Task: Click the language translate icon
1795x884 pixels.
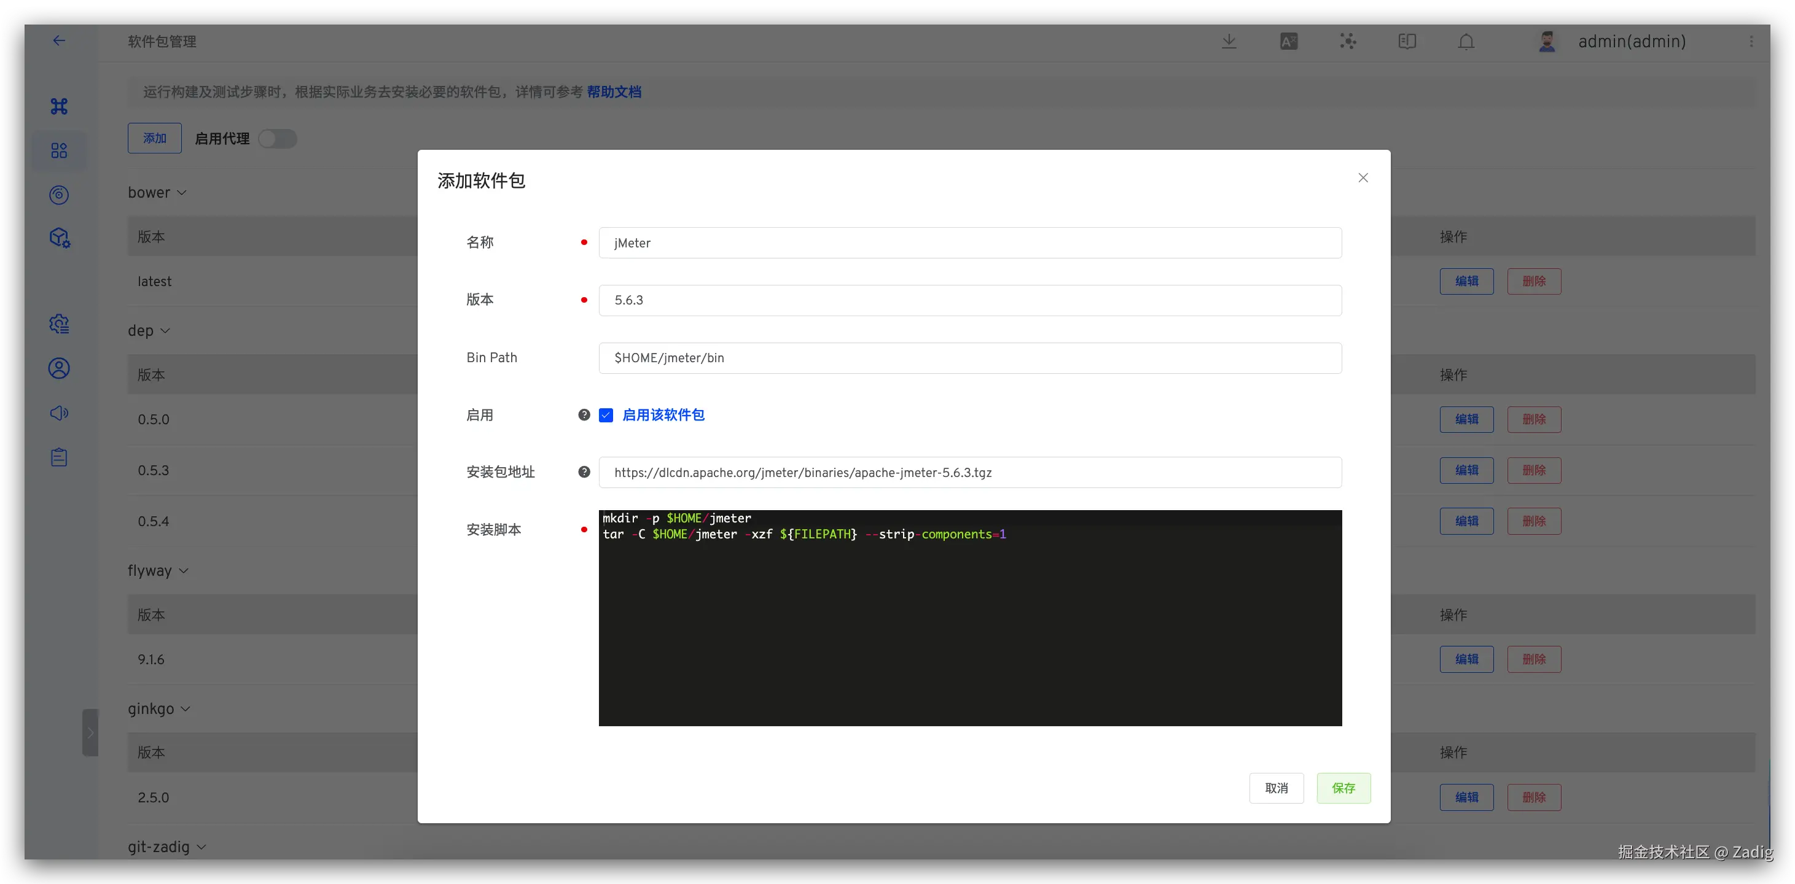Action: pos(1288,41)
